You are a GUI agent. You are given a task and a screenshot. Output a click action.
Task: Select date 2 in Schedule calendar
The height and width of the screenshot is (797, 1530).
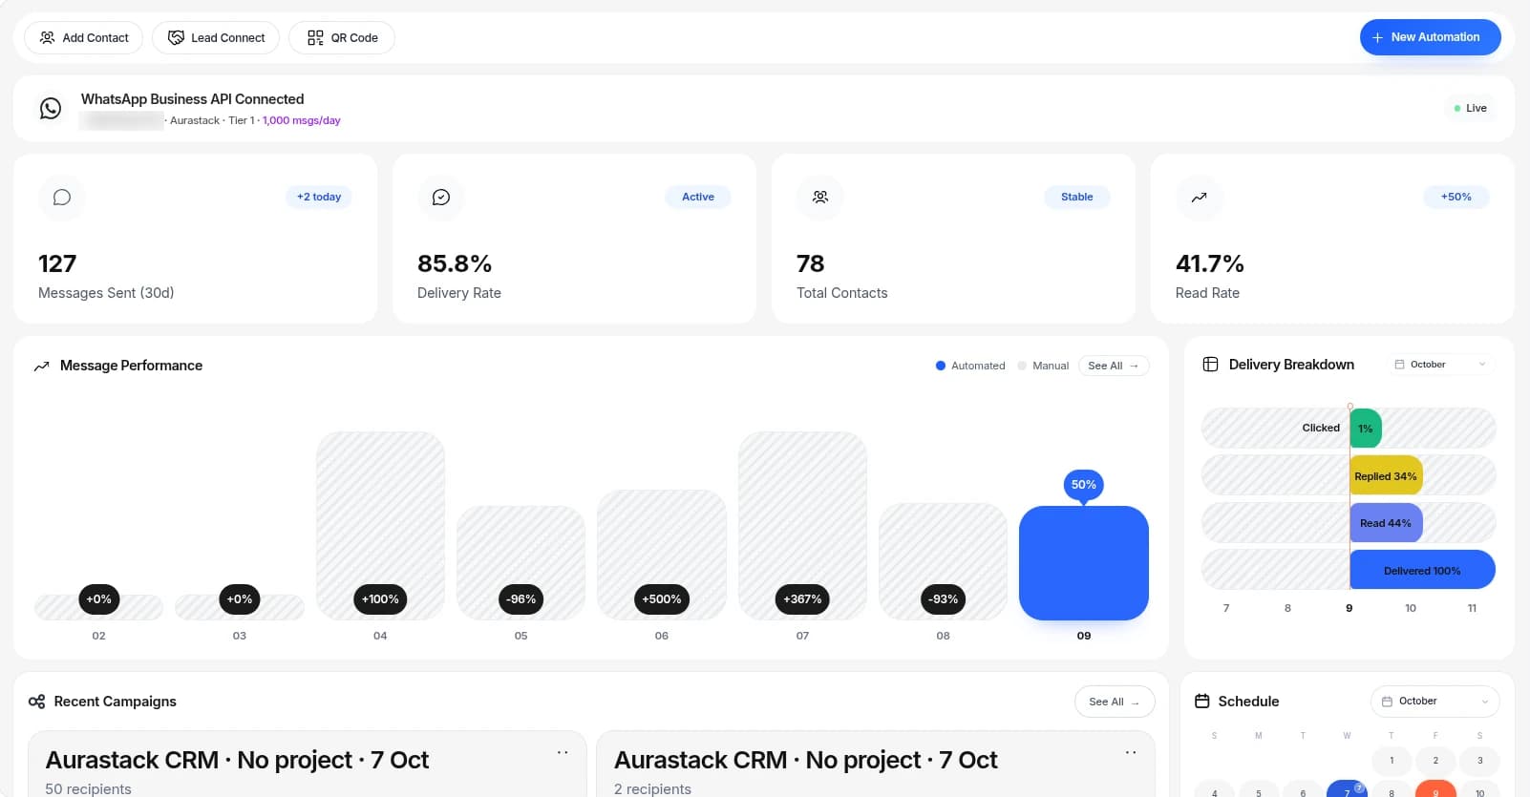click(1435, 761)
